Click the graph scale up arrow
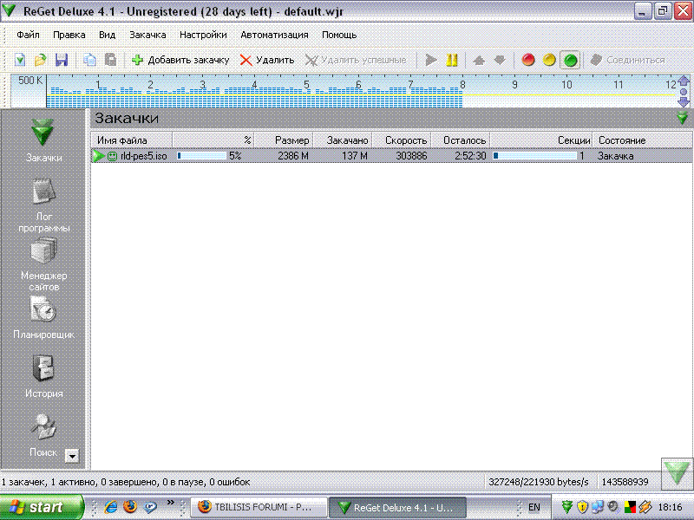 click(684, 81)
